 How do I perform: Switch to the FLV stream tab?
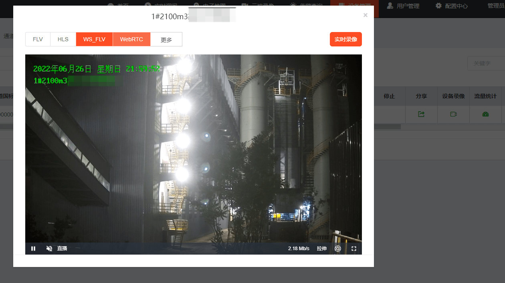click(38, 39)
